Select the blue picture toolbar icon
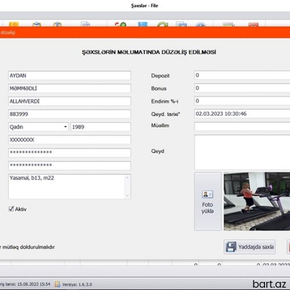The width and height of the screenshot is (290, 290). pos(143,24)
